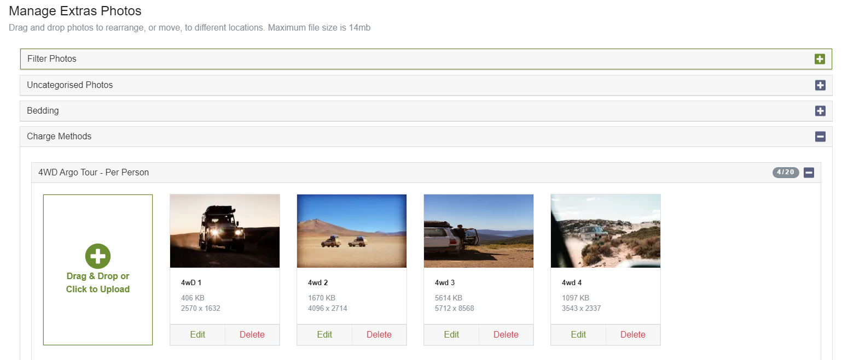
Task: Expand Uncategorised Photos using plus icon
Action: tap(820, 85)
